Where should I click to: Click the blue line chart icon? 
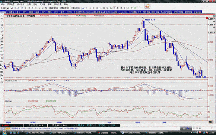83,8
